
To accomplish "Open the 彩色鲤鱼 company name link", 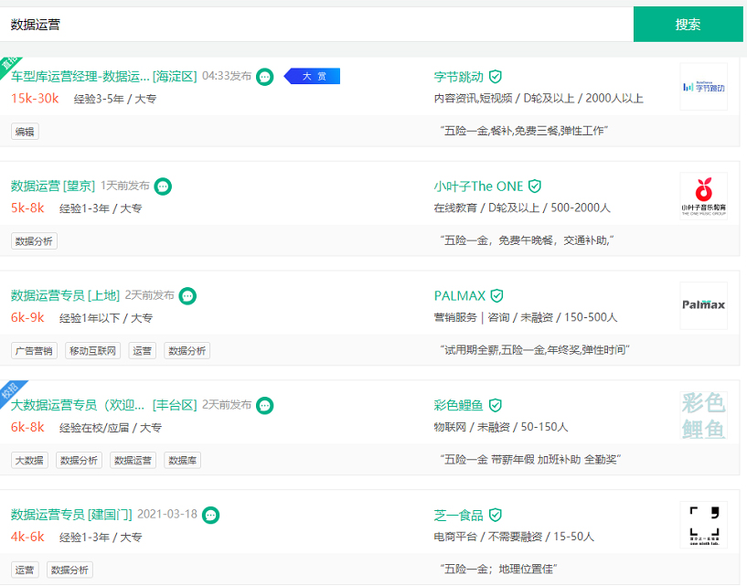I will tap(458, 405).
